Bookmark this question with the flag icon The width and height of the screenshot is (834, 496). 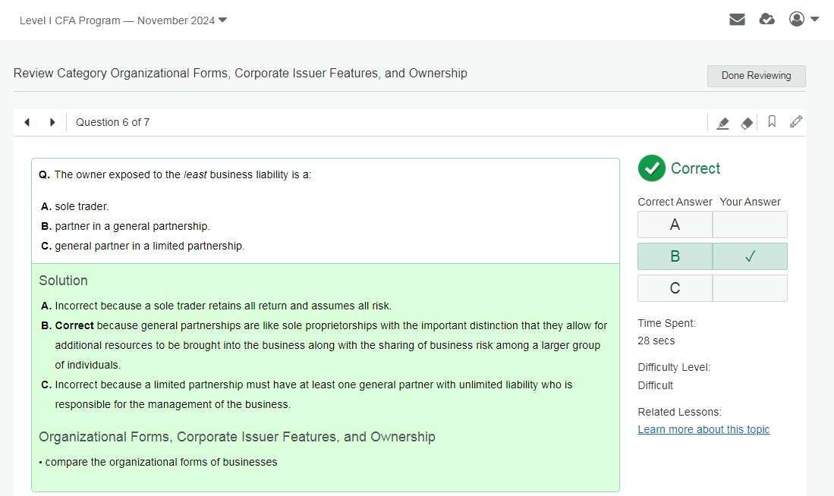coord(772,122)
